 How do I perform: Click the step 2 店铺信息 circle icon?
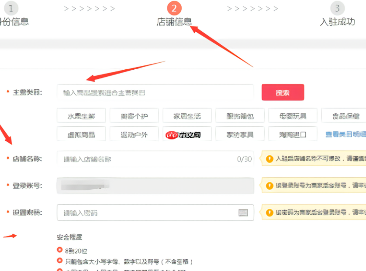pyautogui.click(x=174, y=8)
